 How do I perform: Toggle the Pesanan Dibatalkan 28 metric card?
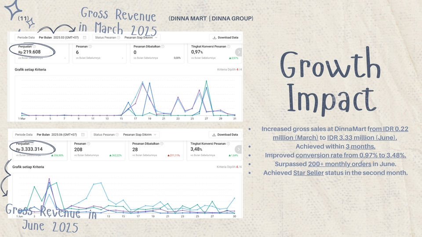coord(156,150)
